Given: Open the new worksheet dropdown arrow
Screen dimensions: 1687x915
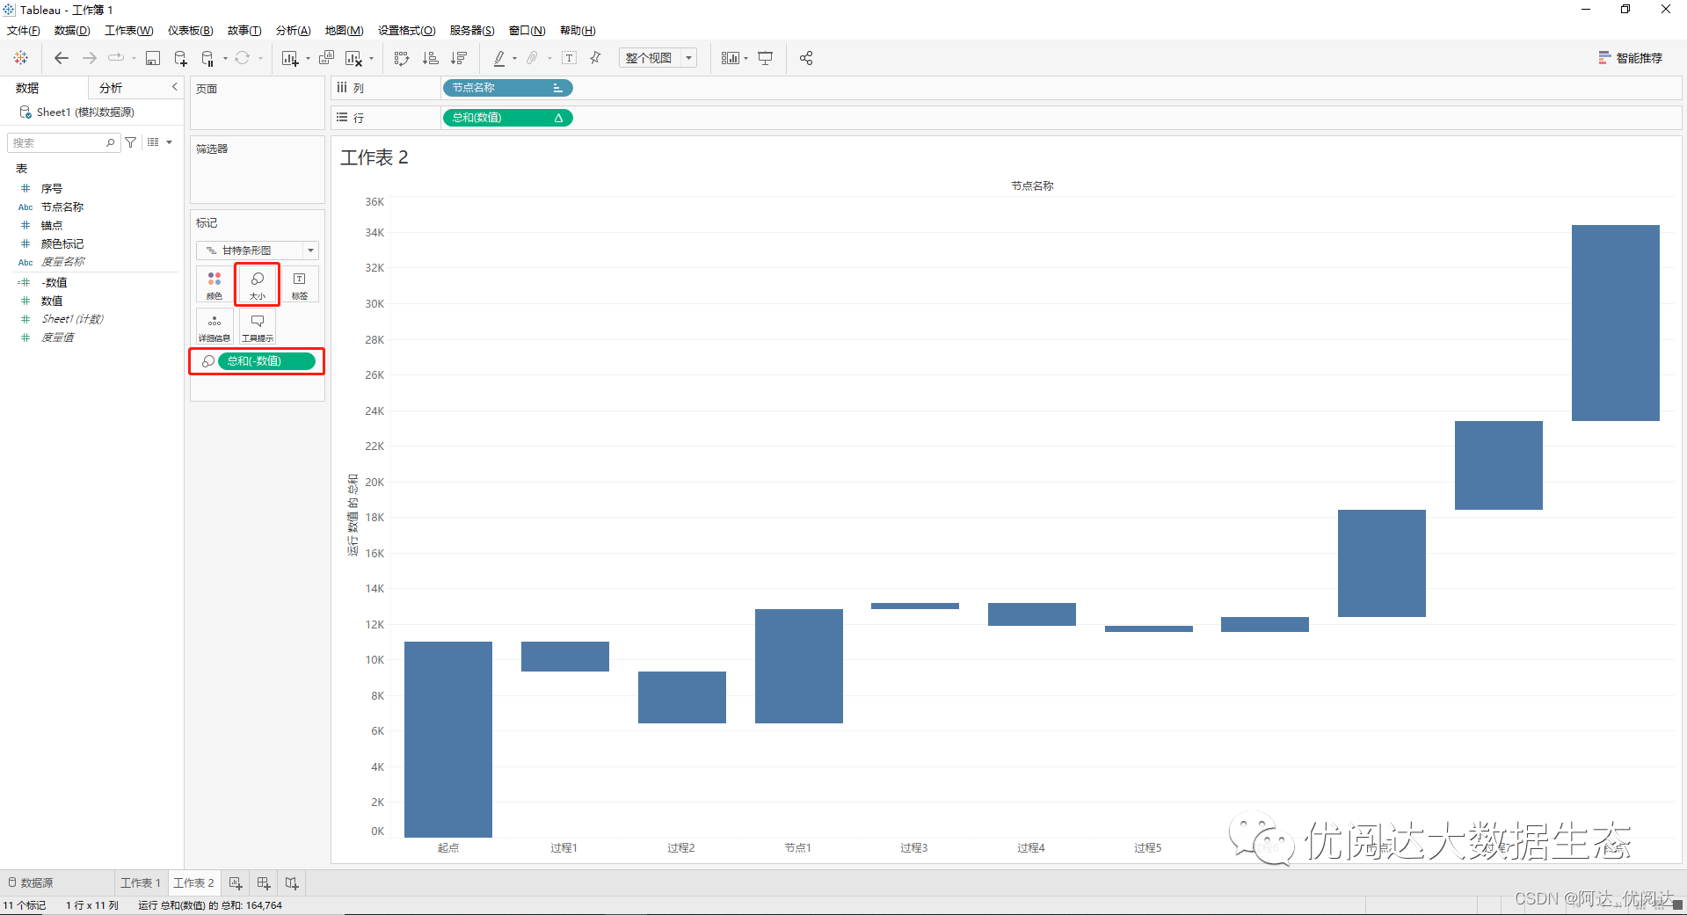Looking at the screenshot, I should (x=308, y=59).
